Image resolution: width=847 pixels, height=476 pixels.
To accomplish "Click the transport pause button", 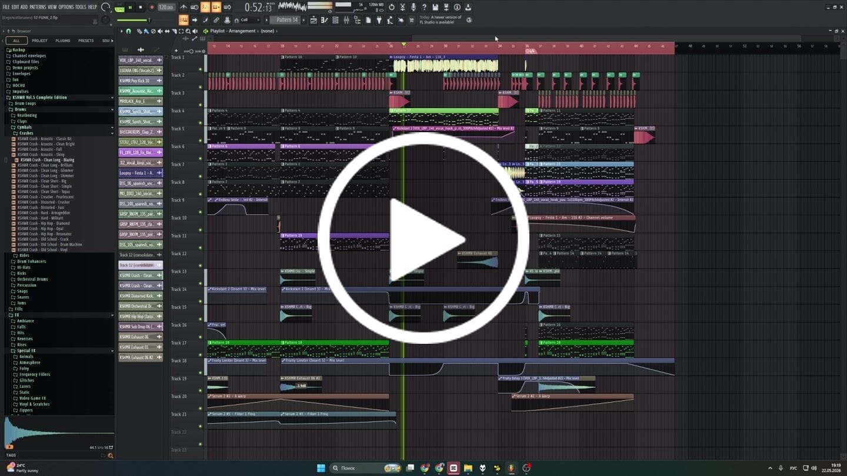I will click(x=130, y=7).
